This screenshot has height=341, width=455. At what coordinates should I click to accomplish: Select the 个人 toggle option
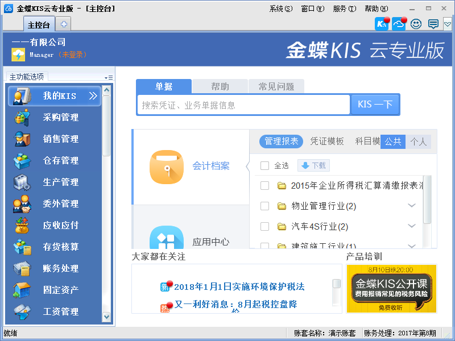(418, 142)
